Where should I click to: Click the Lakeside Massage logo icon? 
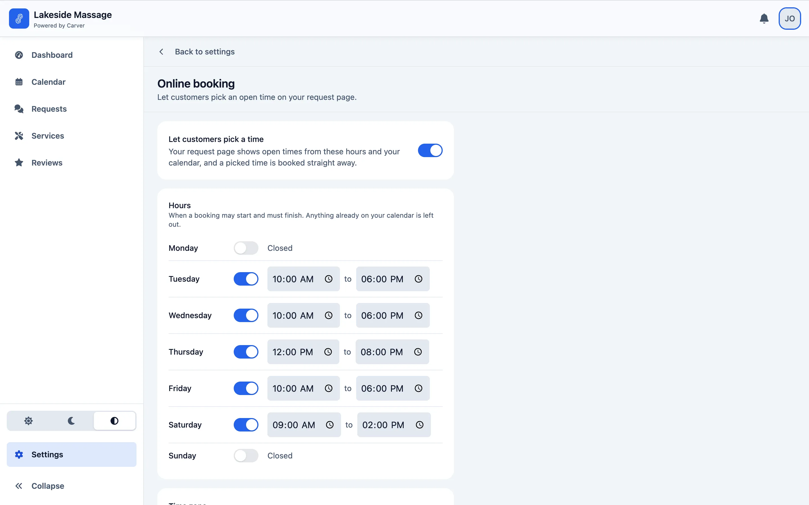click(19, 18)
